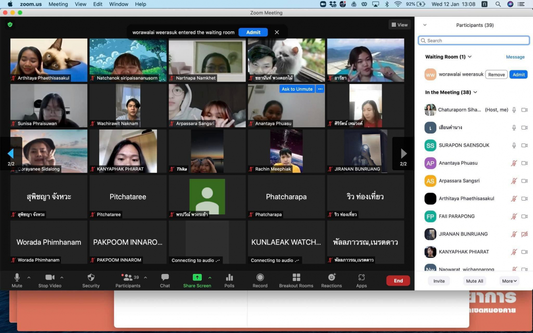533x333 pixels.
Task: Open the Reactions menu
Action: [x=331, y=278]
